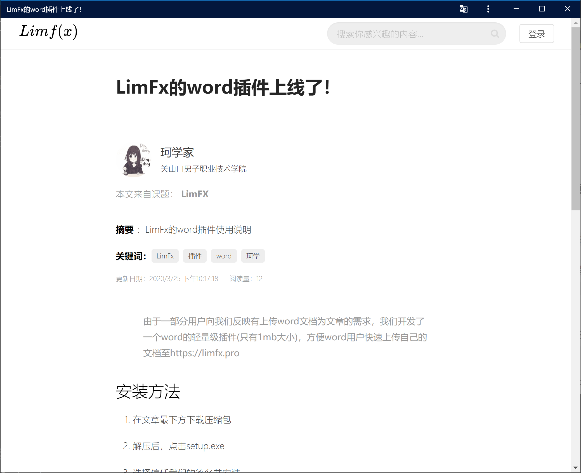581x473 pixels.
Task: Select the 插件 keyword tag
Action: click(195, 256)
